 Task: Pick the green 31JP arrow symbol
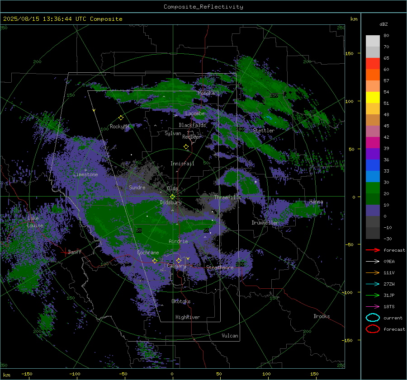373,295
